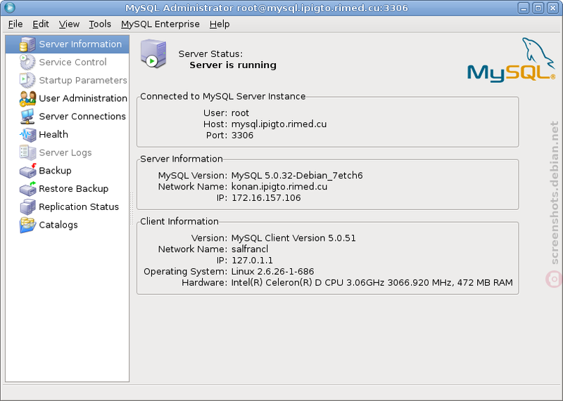The width and height of the screenshot is (563, 401).
Task: Click the Intel Celeron hardware description text
Action: [x=372, y=282]
